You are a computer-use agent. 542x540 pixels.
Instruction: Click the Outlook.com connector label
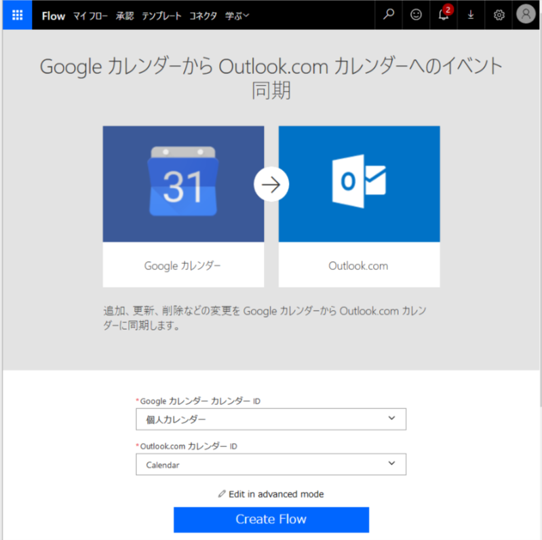(358, 265)
